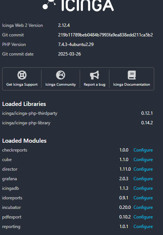The height and width of the screenshot is (235, 163).
Task: Select pdfexport version 0.10.2
Action: (125, 217)
